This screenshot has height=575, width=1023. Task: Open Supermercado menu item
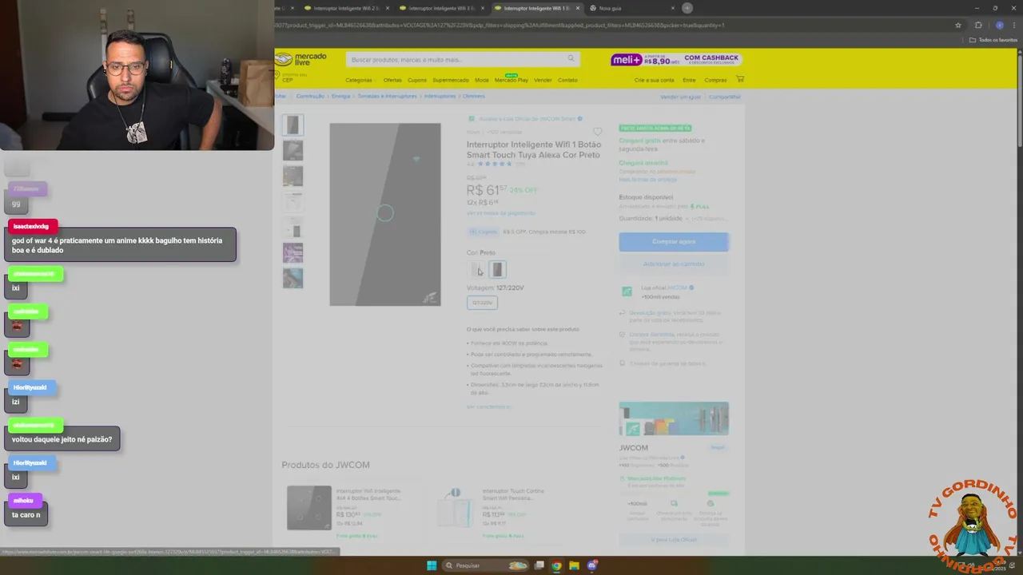[451, 80]
